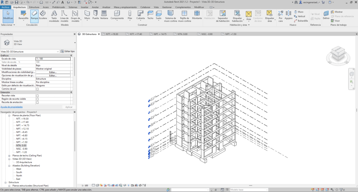Enable Recorte de anotación checkbox
Viewport: 358px width, 192px height.
pos(37,102)
